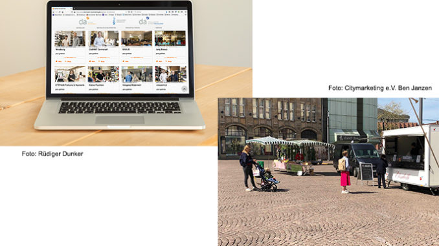Click the Web link under Woolberg
The image size is (439, 246).
(59, 61)
